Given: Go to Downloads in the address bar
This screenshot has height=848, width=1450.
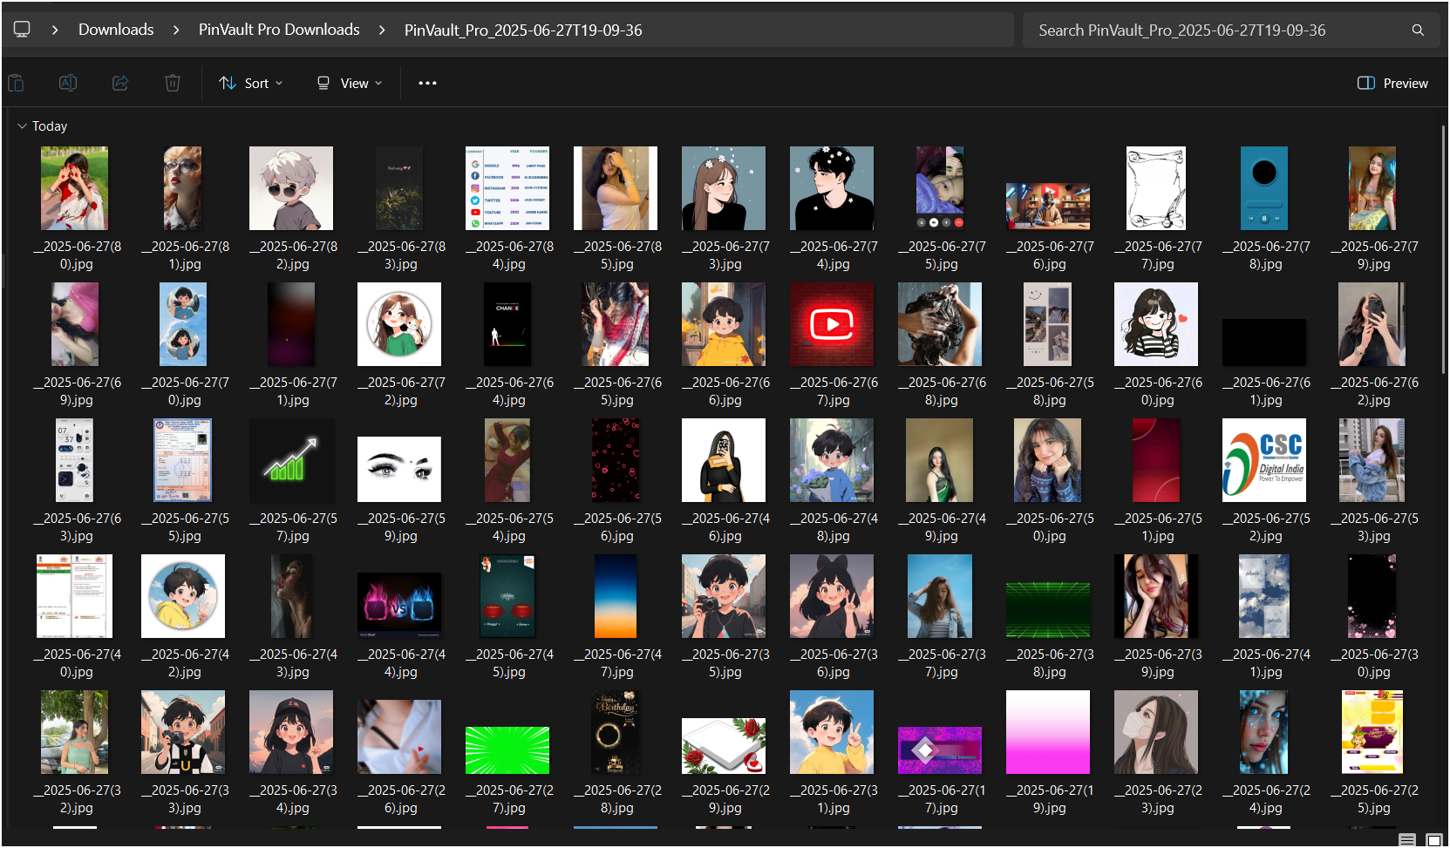Looking at the screenshot, I should click(x=116, y=30).
